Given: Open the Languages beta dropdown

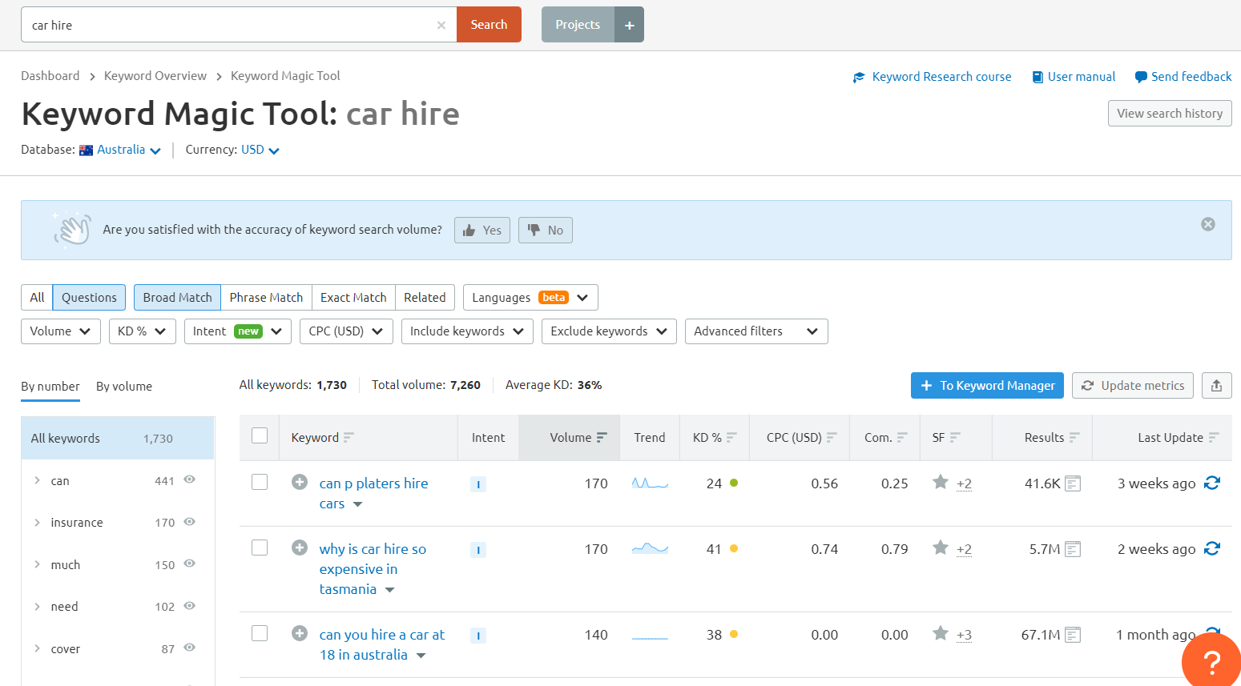Looking at the screenshot, I should 530,298.
